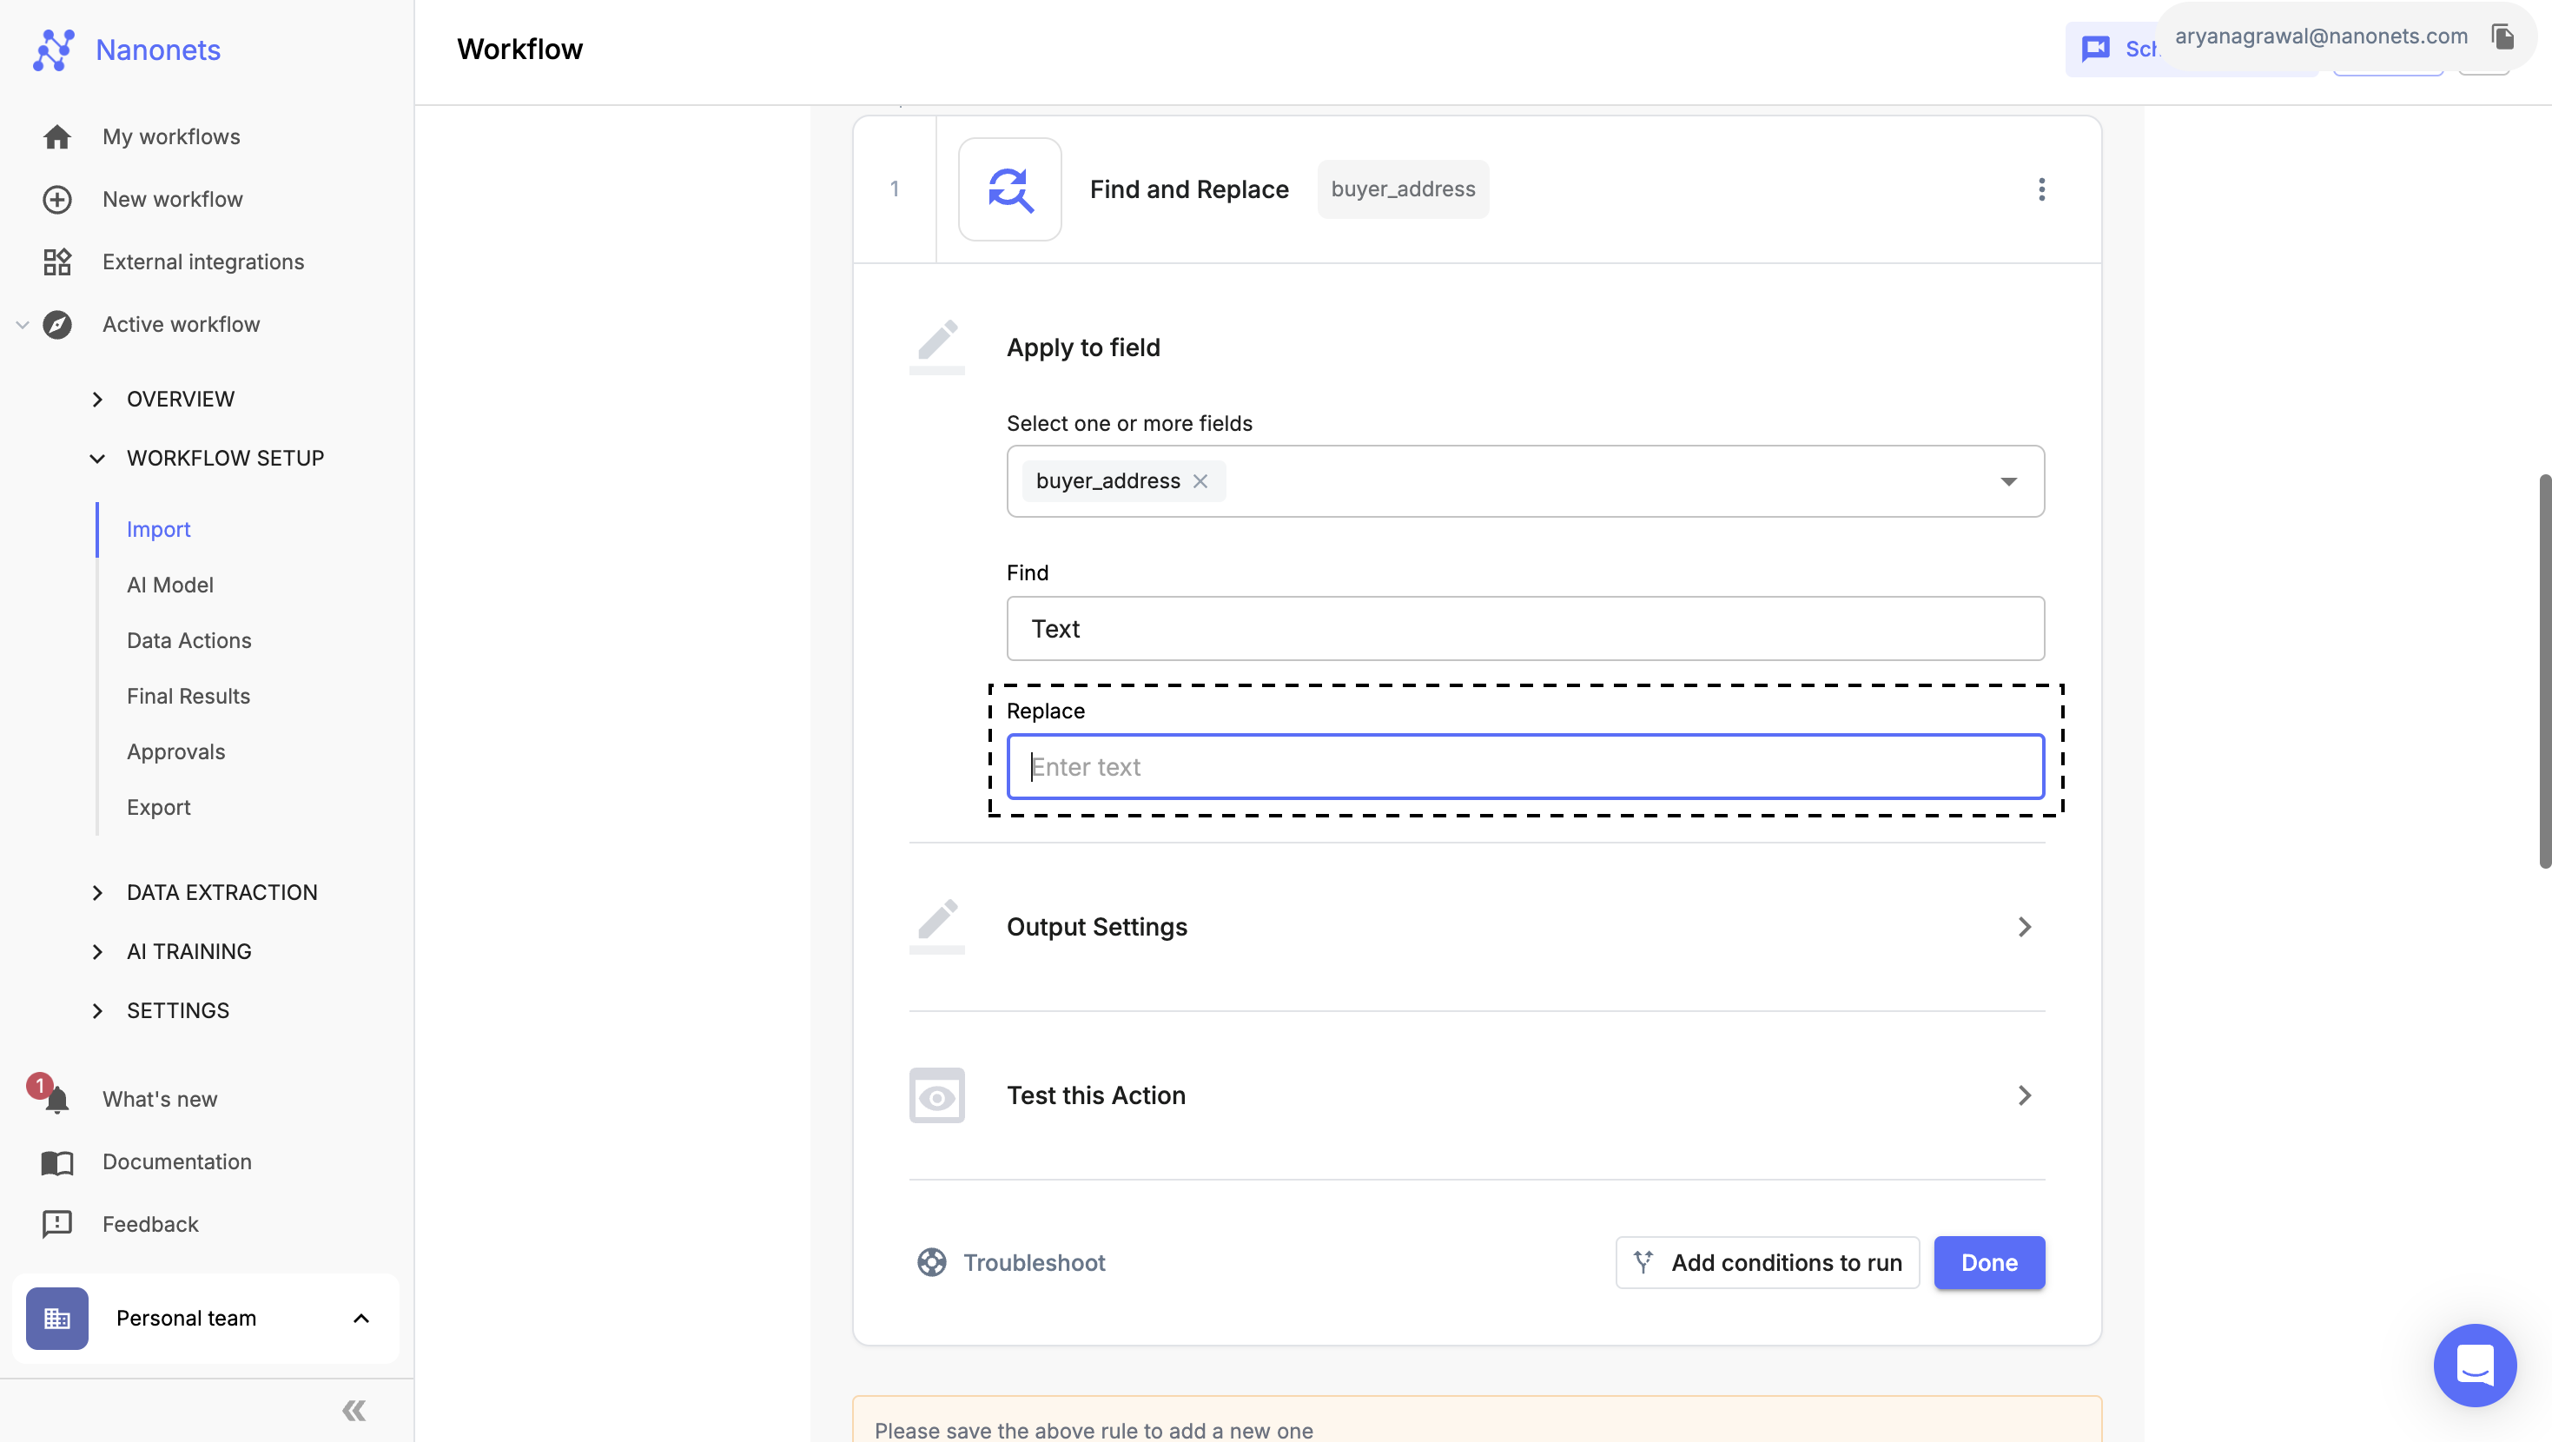The height and width of the screenshot is (1442, 2552).
Task: Toggle Personal team collapse arrow
Action: (361, 1318)
